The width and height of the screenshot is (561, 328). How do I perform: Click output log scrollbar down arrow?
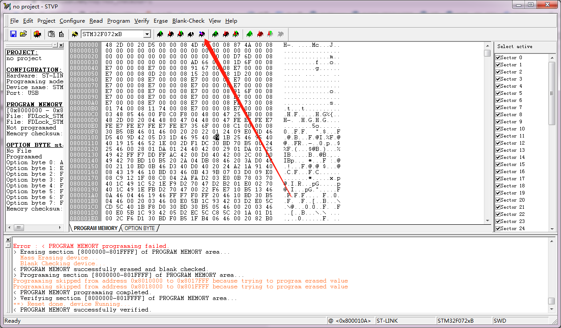tap(552, 308)
